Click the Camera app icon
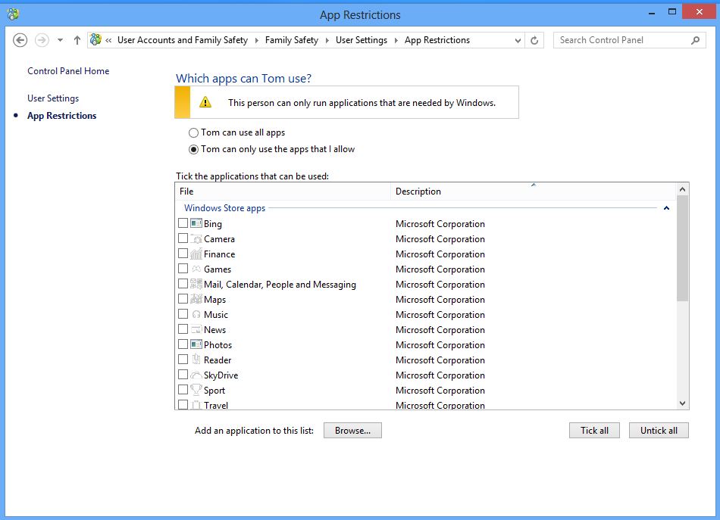This screenshot has width=720, height=520. (x=196, y=238)
